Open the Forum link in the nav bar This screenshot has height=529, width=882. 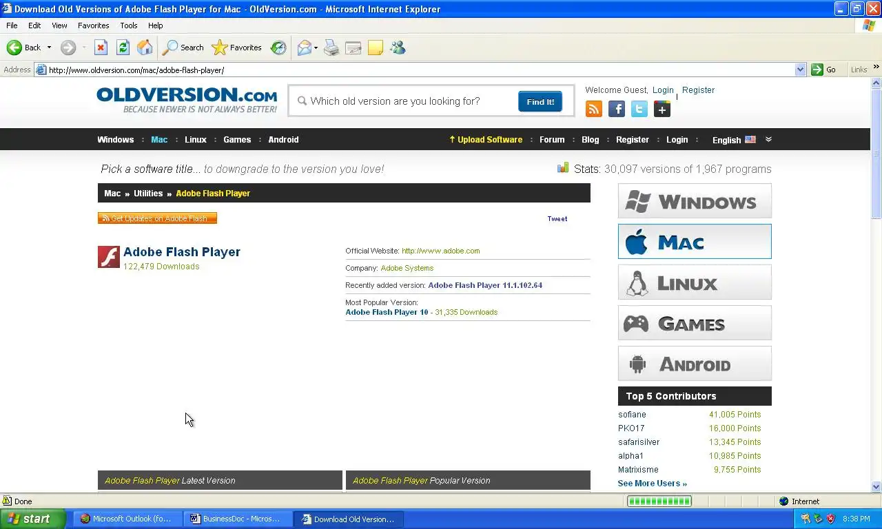(552, 139)
